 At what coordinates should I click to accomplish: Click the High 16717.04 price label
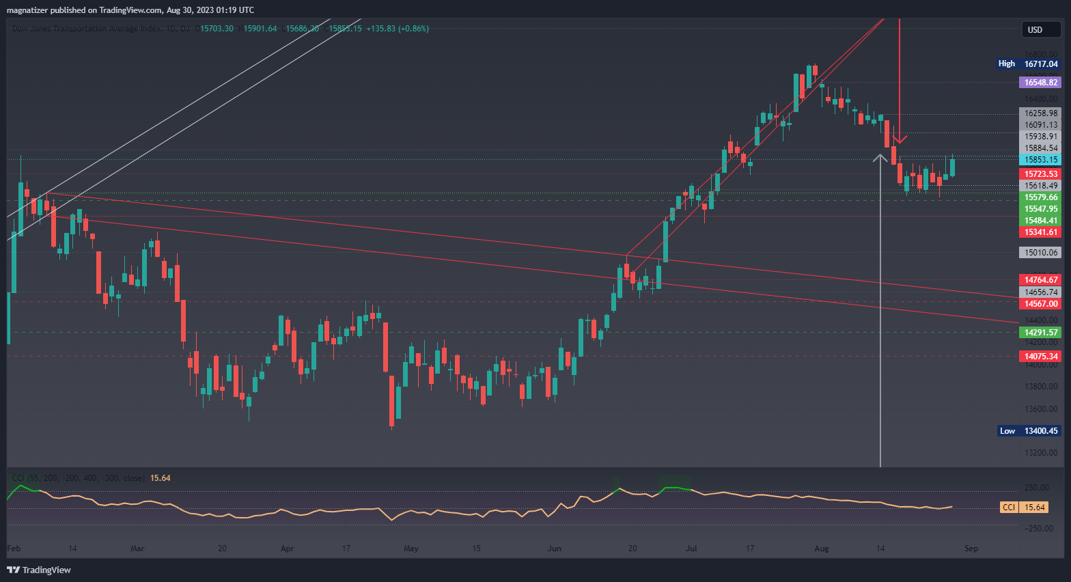(x=1029, y=64)
